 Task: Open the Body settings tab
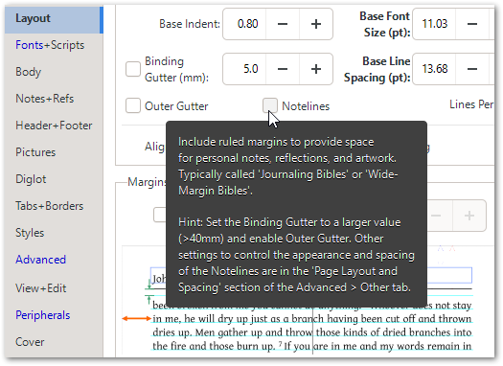[28, 72]
